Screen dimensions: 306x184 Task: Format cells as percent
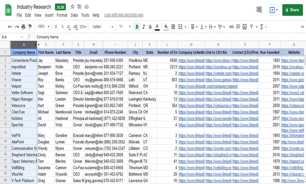click(x=62, y=27)
